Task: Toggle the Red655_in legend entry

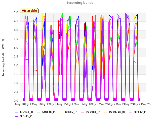Action: pyautogui.click(x=91, y=112)
